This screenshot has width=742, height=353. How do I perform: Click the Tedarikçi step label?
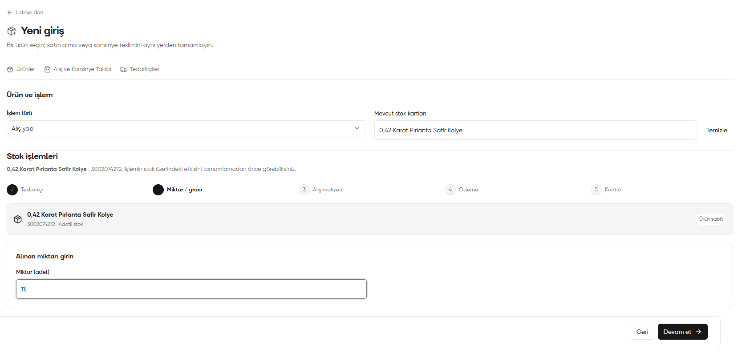click(x=32, y=190)
